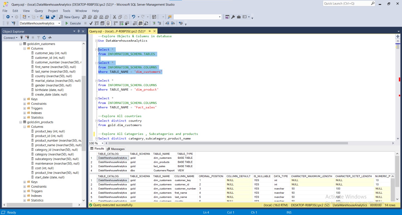The width and height of the screenshot is (402, 215).
Task: Click the Cut scissors icon
Action: click(115, 17)
